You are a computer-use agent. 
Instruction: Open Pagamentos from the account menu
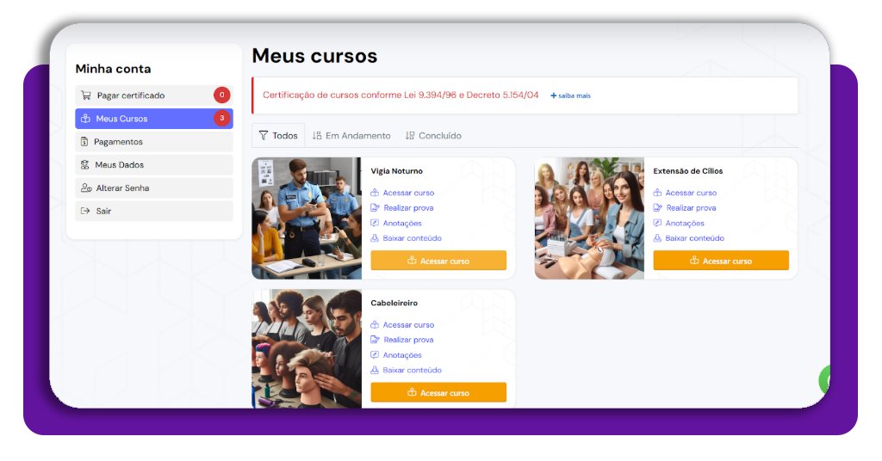[x=153, y=142]
